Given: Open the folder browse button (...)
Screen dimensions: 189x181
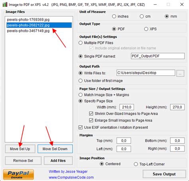Looking at the screenshot, I should point(180,73).
